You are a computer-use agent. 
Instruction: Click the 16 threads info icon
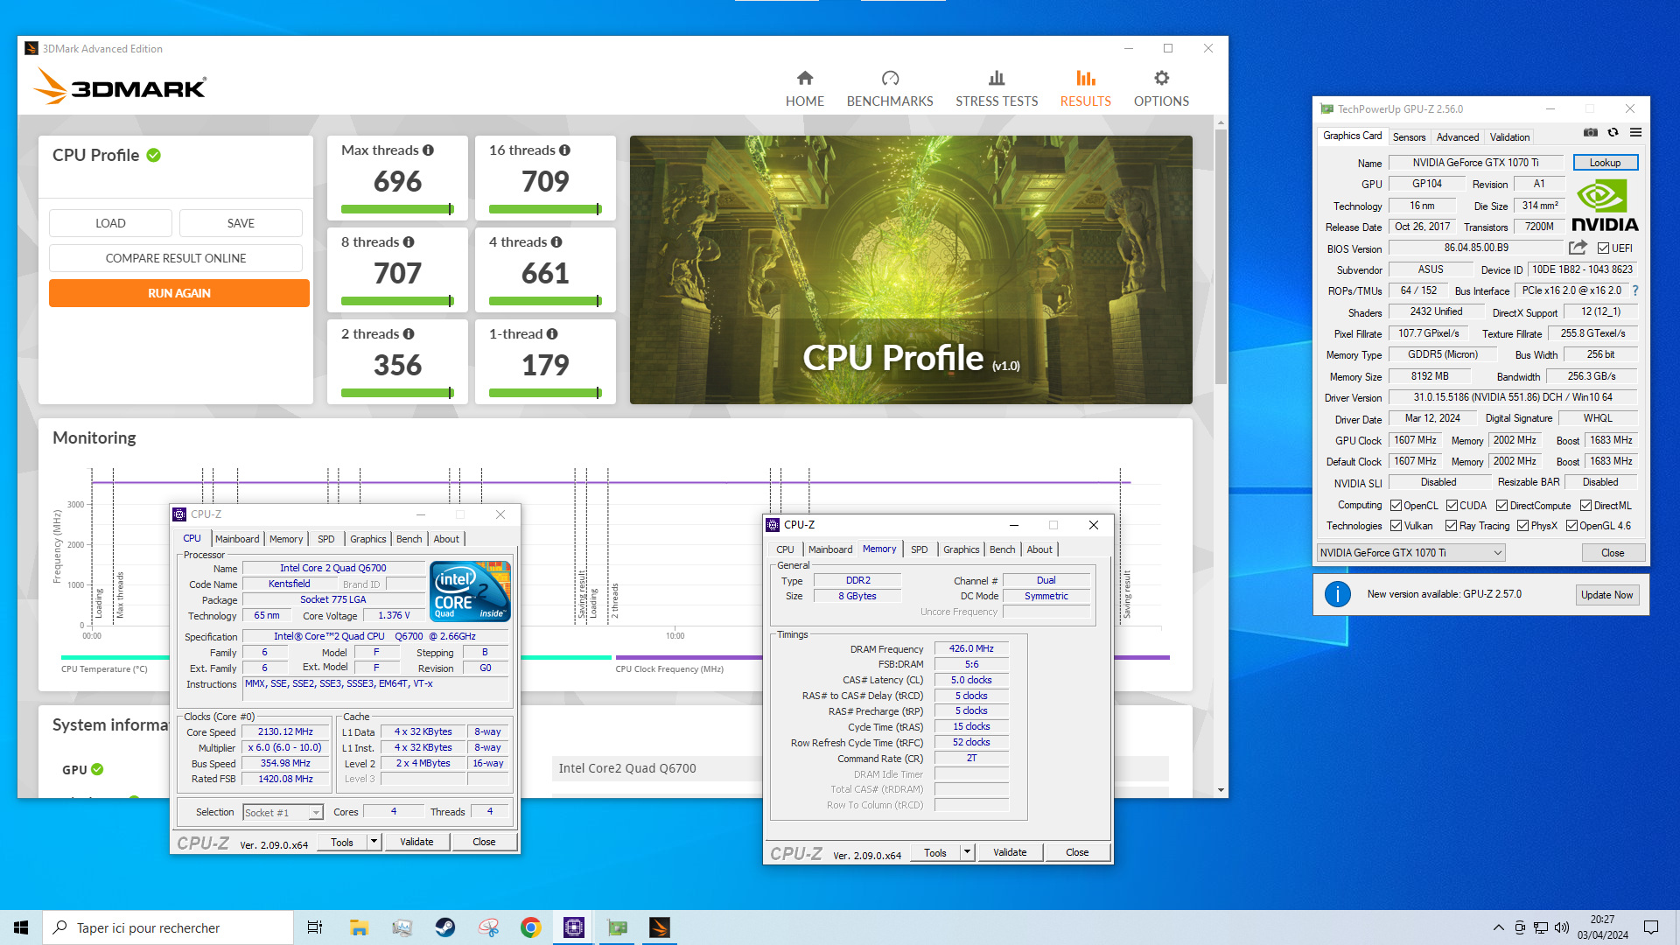pos(564,150)
